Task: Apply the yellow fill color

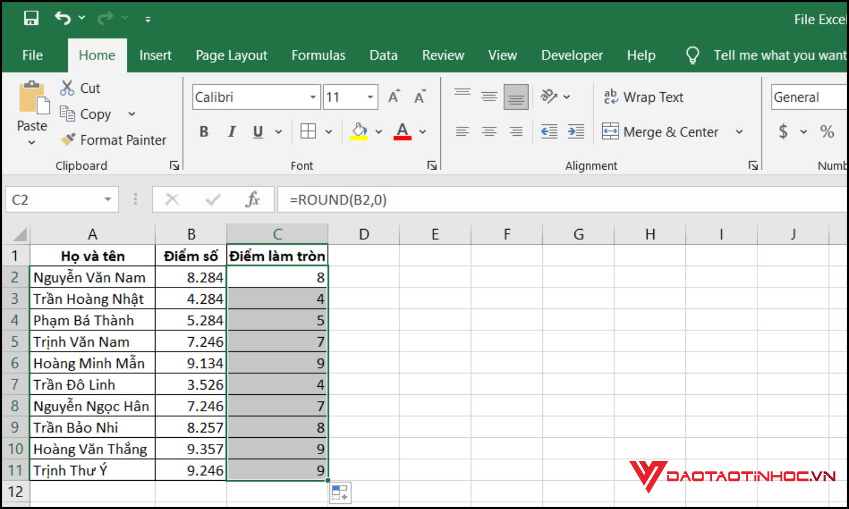Action: [x=359, y=132]
